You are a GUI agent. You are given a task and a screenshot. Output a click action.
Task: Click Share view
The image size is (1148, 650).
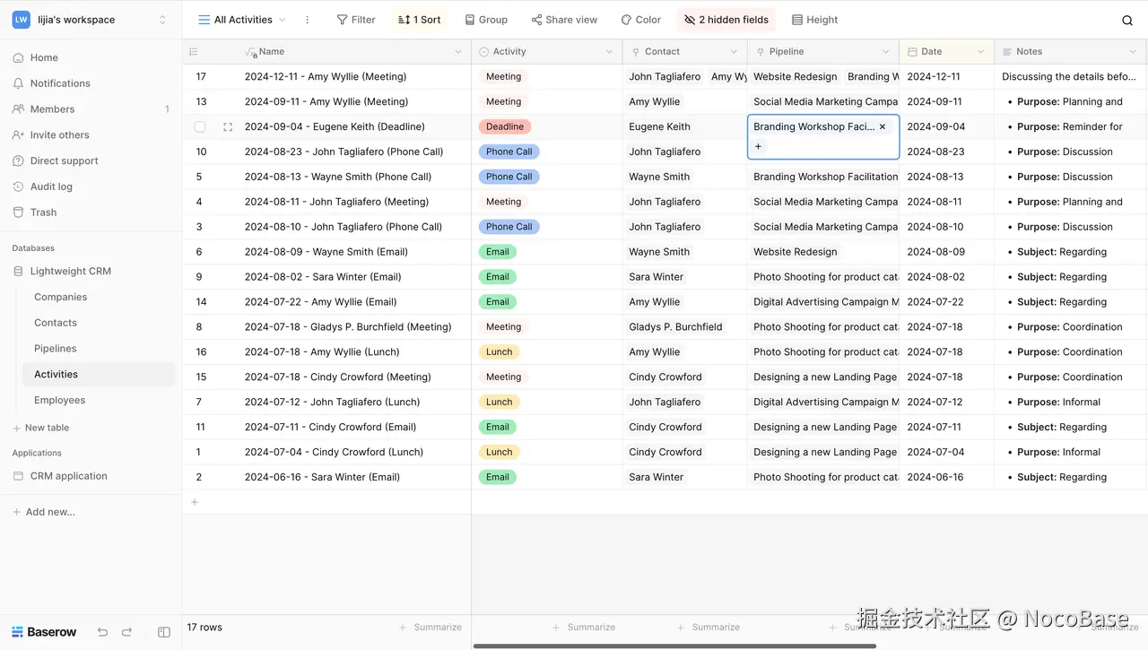point(564,20)
